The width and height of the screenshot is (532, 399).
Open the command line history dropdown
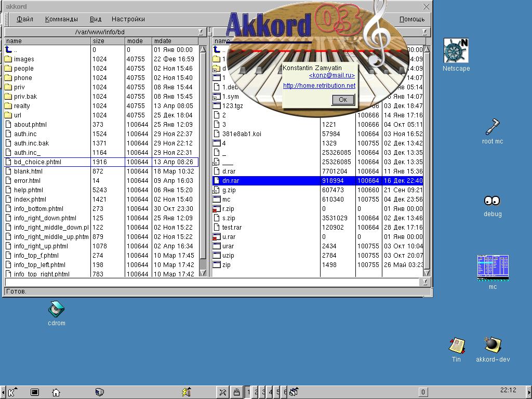425,282
